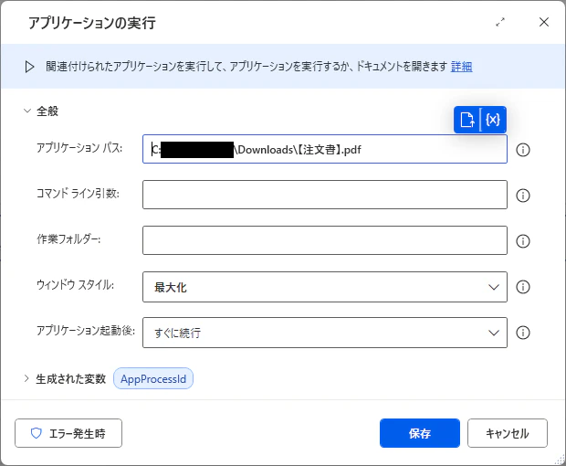Click the 保存 button
Screen dimensions: 566x466
coord(420,433)
